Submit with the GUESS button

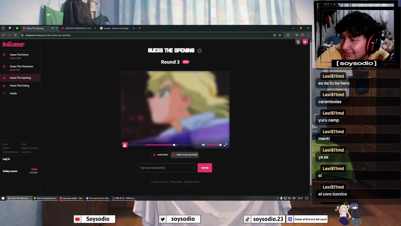coord(205,168)
